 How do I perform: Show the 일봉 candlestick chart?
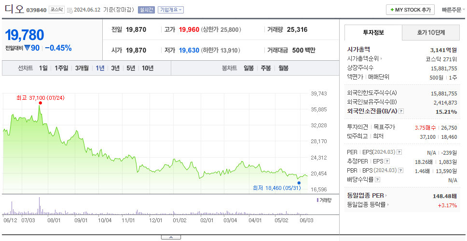[x=248, y=68]
